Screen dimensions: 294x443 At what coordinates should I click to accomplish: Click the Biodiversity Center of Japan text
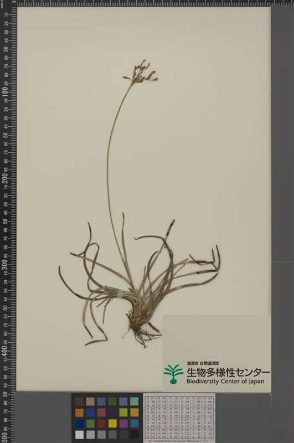[x=225, y=382]
